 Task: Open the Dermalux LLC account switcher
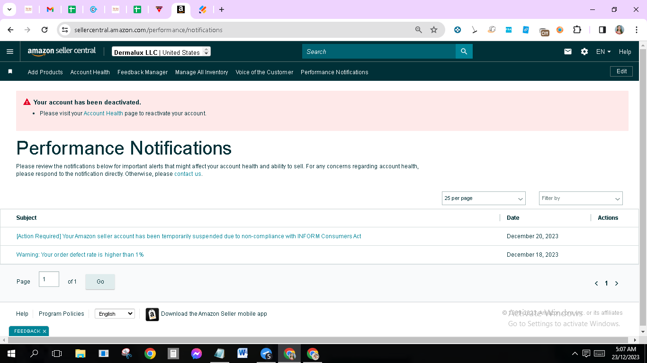(x=161, y=52)
